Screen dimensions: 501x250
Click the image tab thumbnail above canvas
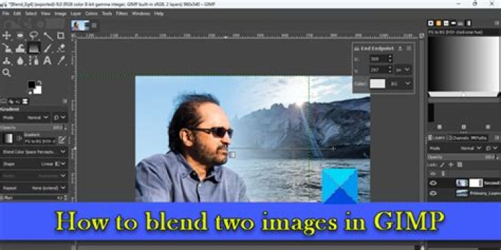tap(80, 25)
